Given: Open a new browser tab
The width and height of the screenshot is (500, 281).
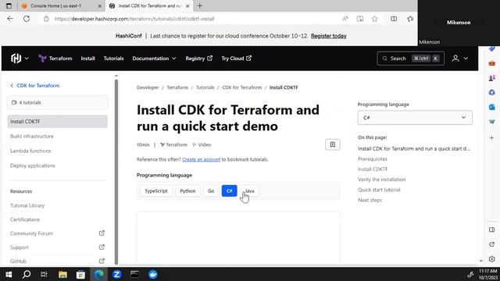Looking at the screenshot, I should pos(200,5).
